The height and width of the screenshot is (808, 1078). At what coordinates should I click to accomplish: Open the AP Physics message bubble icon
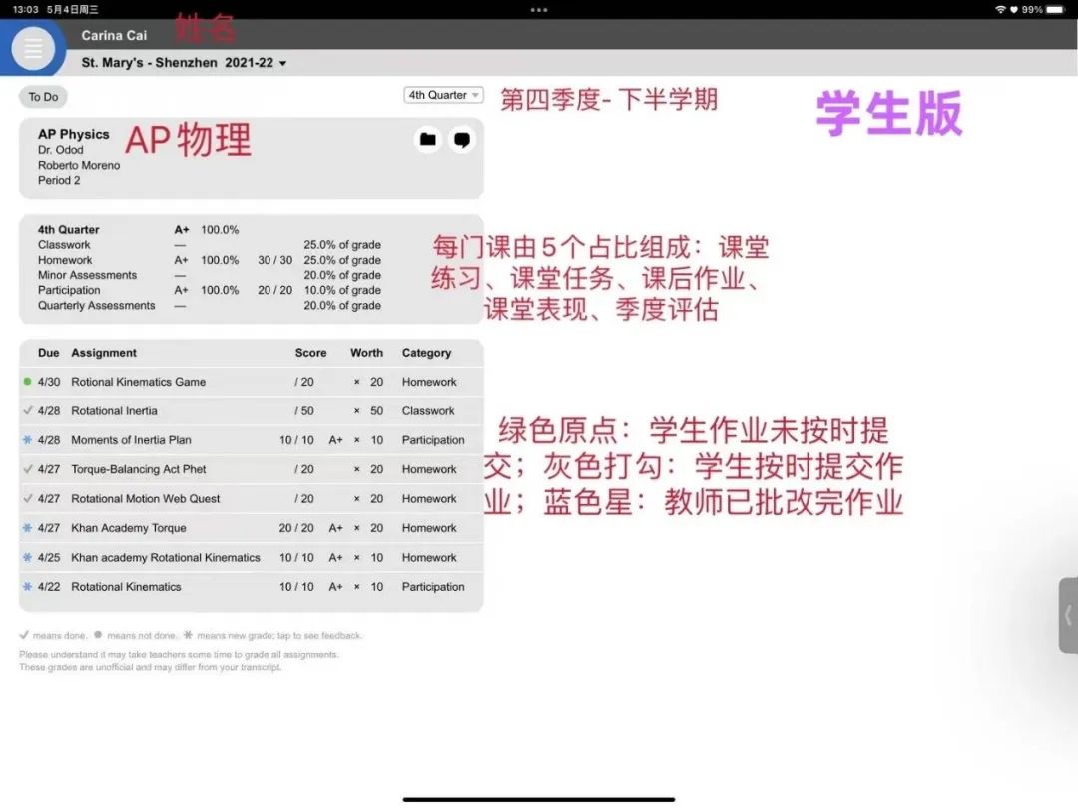(x=462, y=140)
